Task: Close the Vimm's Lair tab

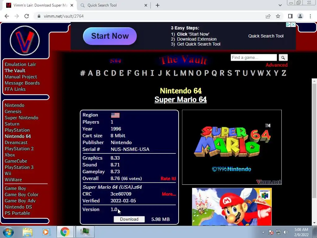Action: pos(72,5)
